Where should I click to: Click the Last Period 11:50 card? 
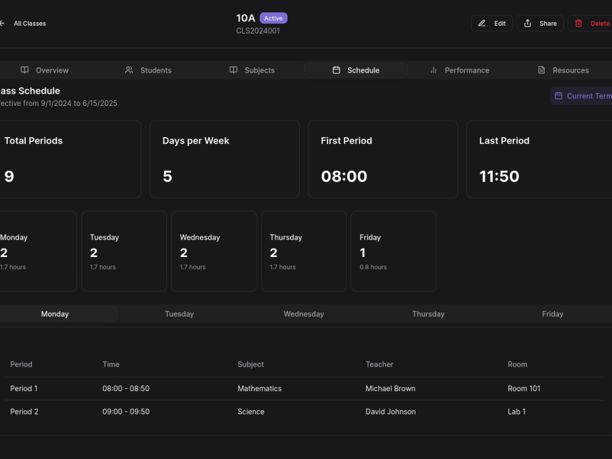(x=539, y=159)
